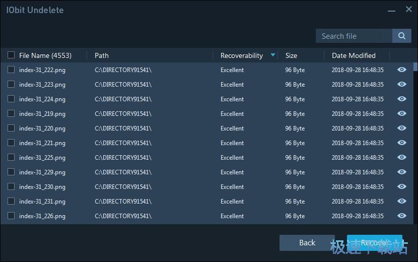Image resolution: width=418 pixels, height=262 pixels.
Task: Sort by the Date Modified column header
Action: (354, 55)
